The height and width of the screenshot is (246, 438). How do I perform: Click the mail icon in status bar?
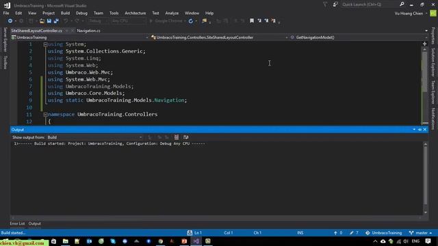click(x=190, y=233)
